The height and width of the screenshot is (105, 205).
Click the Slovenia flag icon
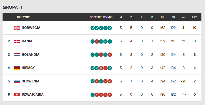[x=17, y=81]
